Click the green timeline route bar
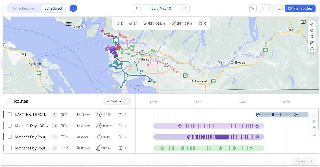The image size is (320, 167). click(x=208, y=148)
